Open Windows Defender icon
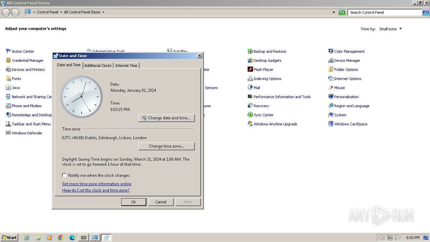 point(8,133)
